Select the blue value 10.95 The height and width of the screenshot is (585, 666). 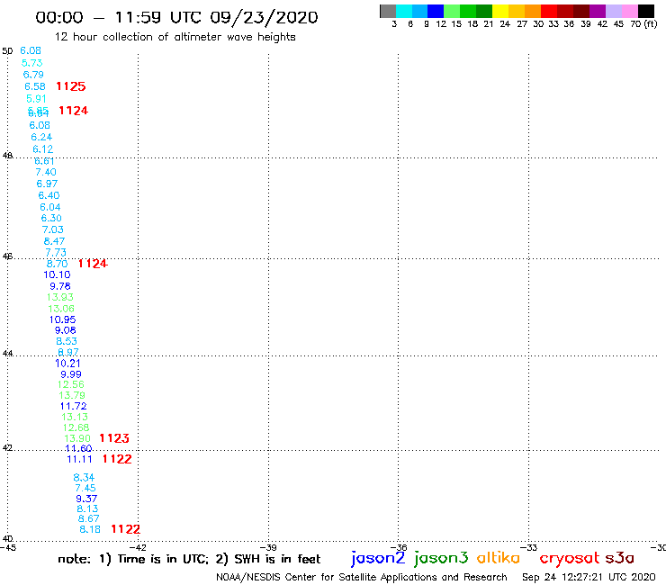tap(62, 319)
